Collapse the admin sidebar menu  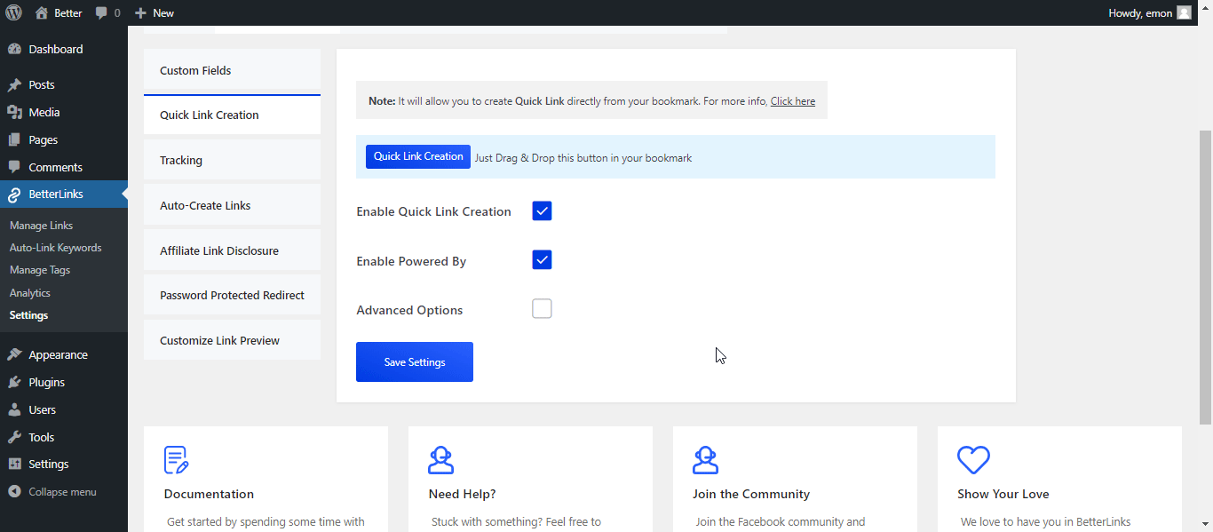coord(58,490)
